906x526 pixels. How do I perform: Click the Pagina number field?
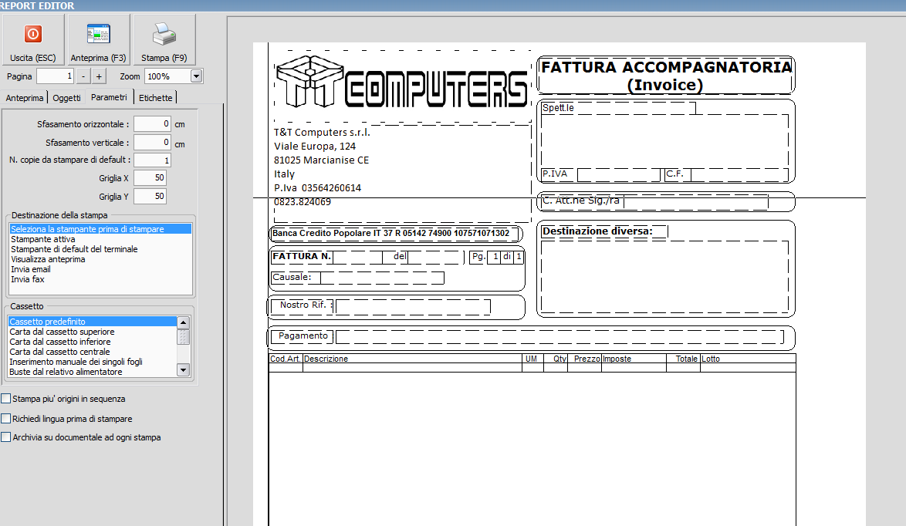click(x=56, y=76)
